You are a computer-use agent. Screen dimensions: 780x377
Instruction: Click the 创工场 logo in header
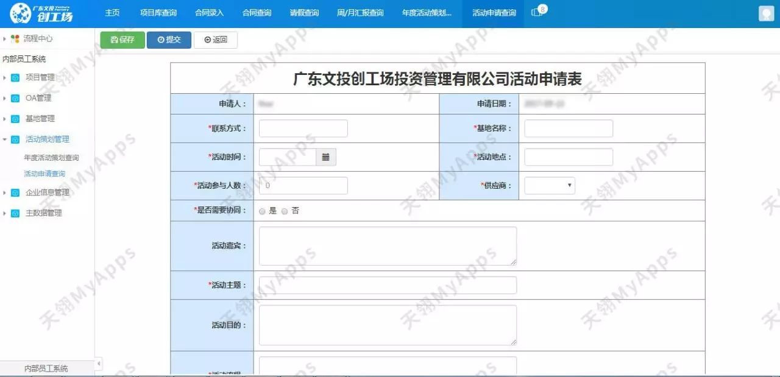coord(41,12)
